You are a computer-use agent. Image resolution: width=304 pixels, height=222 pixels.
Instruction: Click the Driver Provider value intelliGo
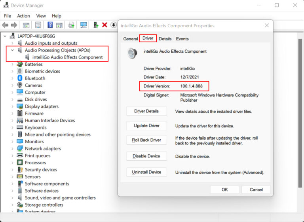coord(188,68)
